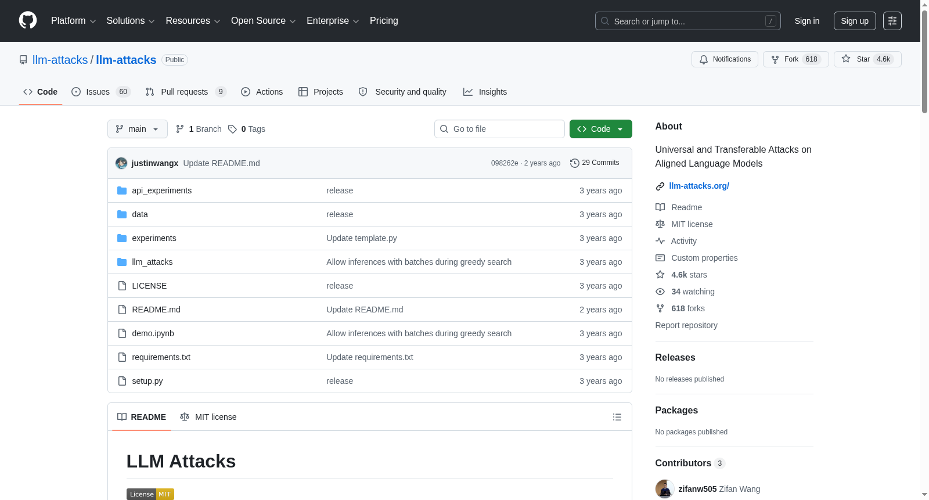Click the GitHub logo icon

[28, 20]
